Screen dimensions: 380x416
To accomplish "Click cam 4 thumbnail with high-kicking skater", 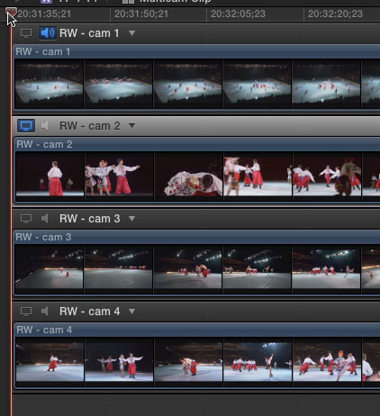I will pyautogui.click(x=258, y=362).
